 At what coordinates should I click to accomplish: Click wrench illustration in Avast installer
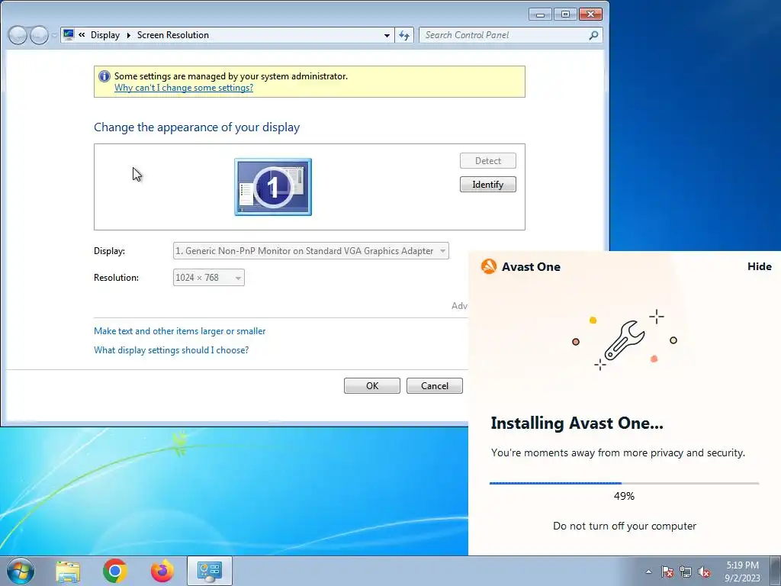point(624,341)
